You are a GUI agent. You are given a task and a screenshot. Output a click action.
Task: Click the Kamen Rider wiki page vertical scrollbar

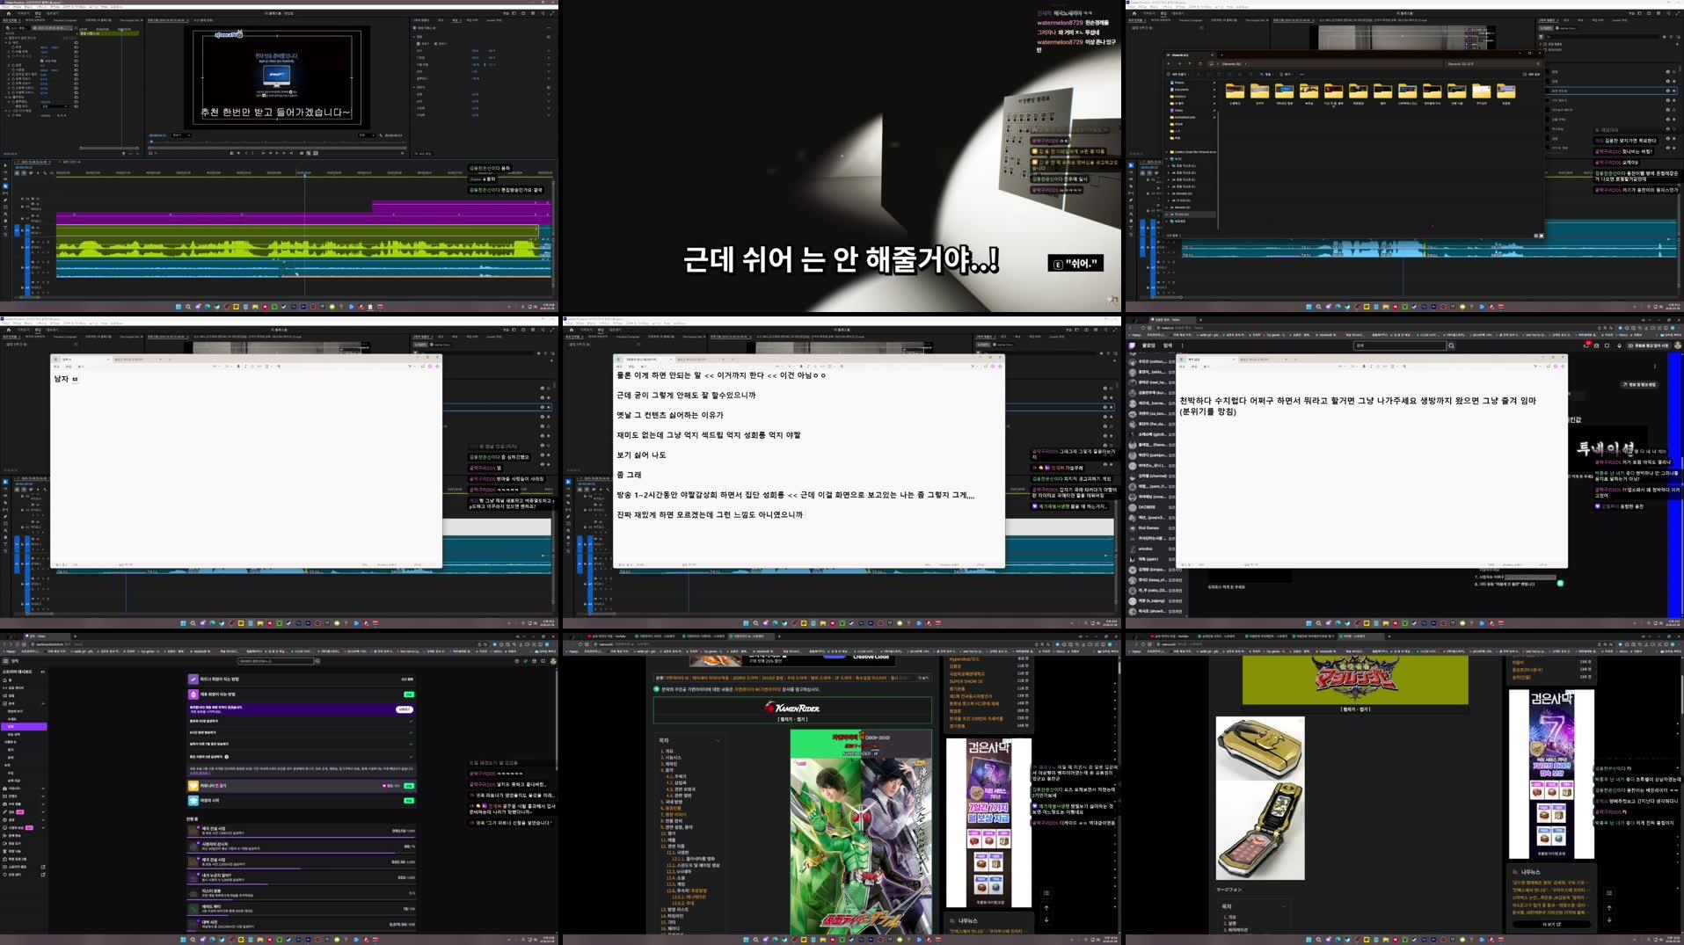coord(1119,666)
